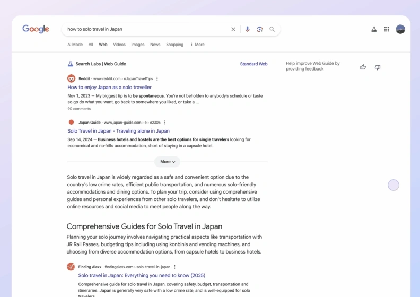Click 'Search Labs | Web Guide' label
The height and width of the screenshot is (297, 420).
click(101, 64)
